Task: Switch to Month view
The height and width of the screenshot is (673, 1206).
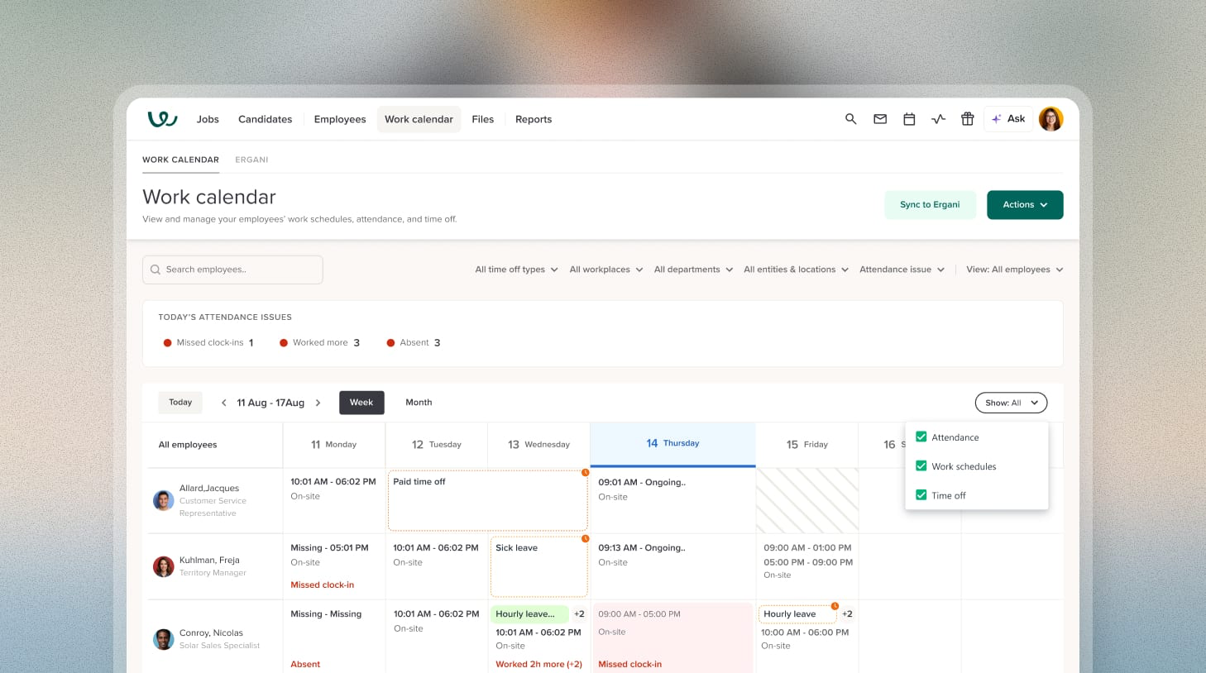Action: coord(419,403)
